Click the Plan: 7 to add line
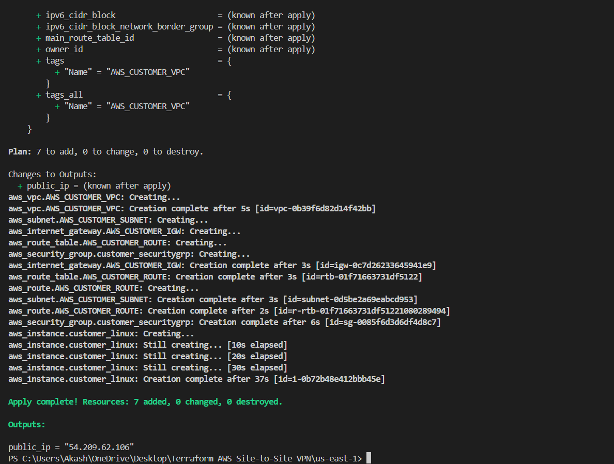614x464 pixels. (x=105, y=152)
